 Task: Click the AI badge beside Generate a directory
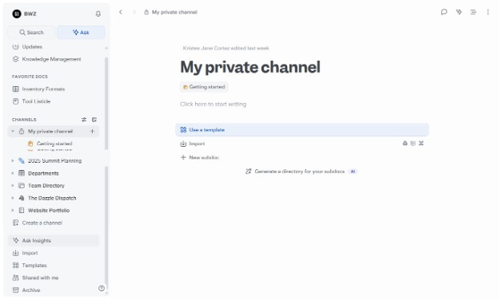click(353, 172)
